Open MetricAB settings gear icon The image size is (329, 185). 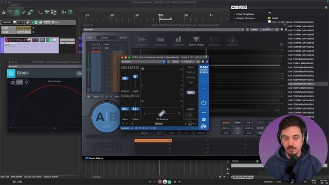[x=281, y=44]
